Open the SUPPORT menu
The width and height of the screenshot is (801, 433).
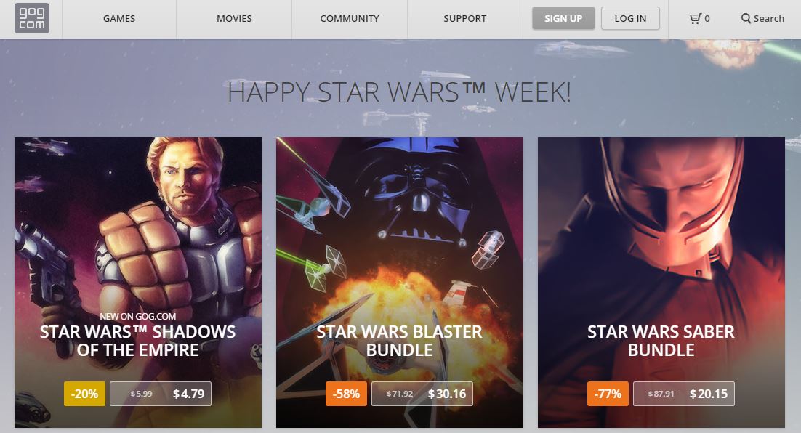(465, 19)
